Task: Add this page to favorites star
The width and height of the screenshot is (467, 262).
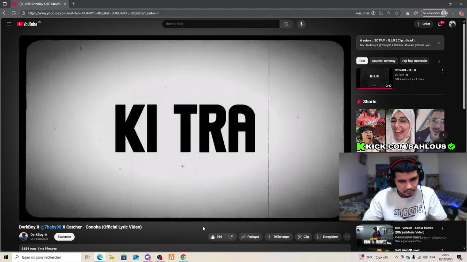Action: tap(397, 13)
